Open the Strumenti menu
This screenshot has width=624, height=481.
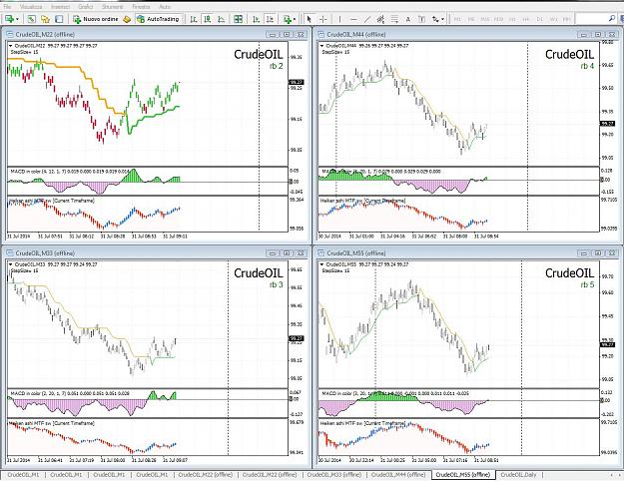(x=112, y=7)
